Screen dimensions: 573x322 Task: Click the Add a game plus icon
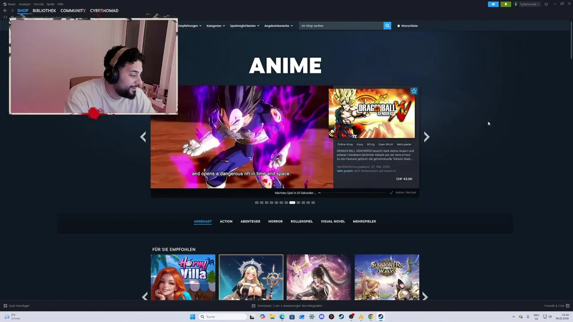pos(5,306)
